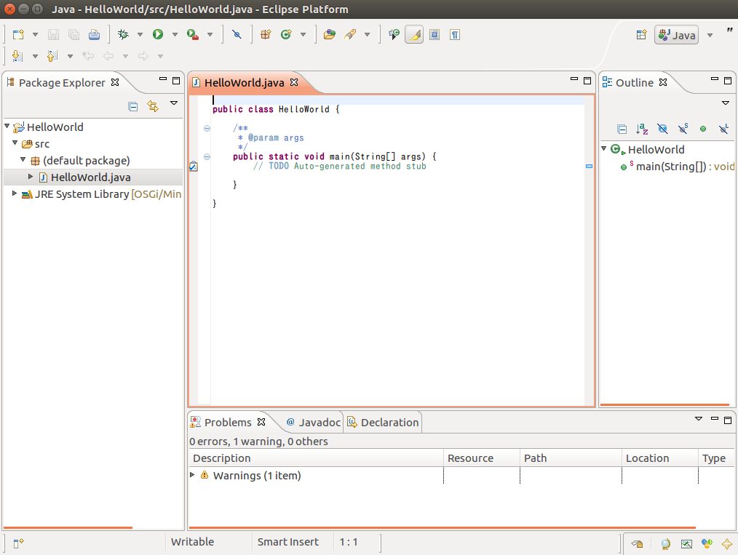
Task: Open Problems view menu arrow
Action: point(699,418)
